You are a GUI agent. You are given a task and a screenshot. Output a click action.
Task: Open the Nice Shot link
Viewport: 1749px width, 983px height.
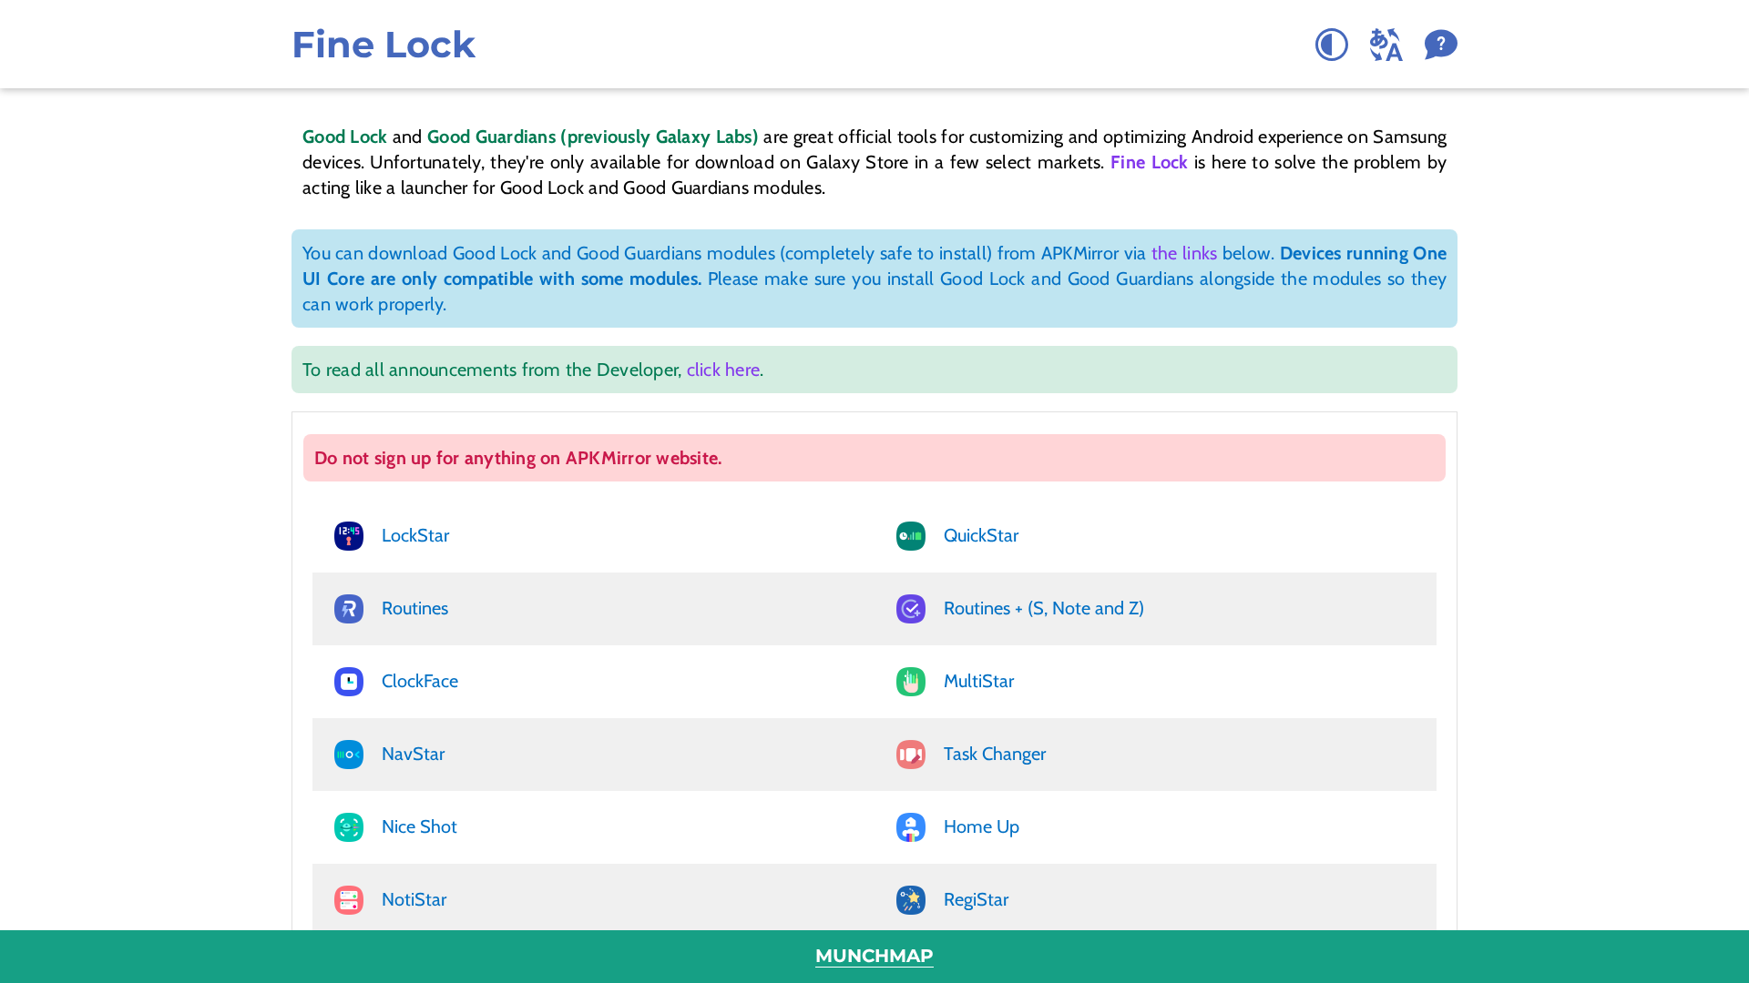click(419, 826)
